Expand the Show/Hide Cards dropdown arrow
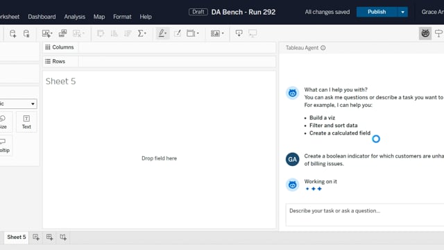The width and height of the screenshot is (444, 250). [x=223, y=33]
